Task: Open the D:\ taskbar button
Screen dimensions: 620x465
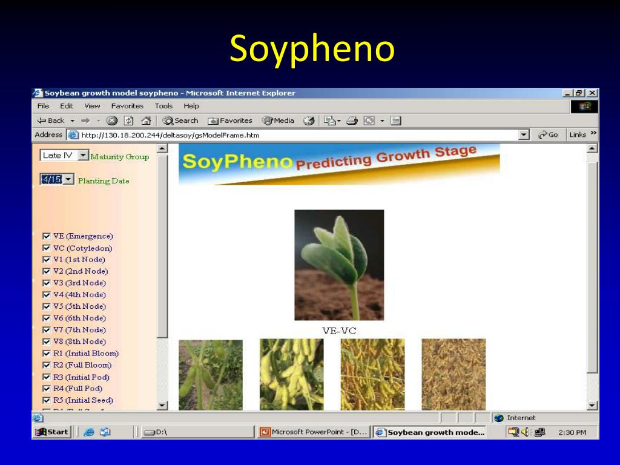Action: coord(197,432)
